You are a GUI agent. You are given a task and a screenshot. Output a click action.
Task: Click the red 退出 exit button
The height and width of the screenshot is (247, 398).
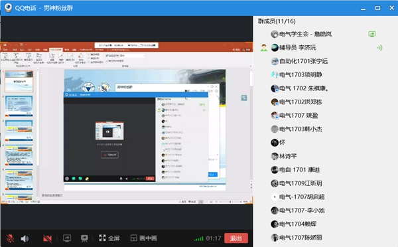236,238
